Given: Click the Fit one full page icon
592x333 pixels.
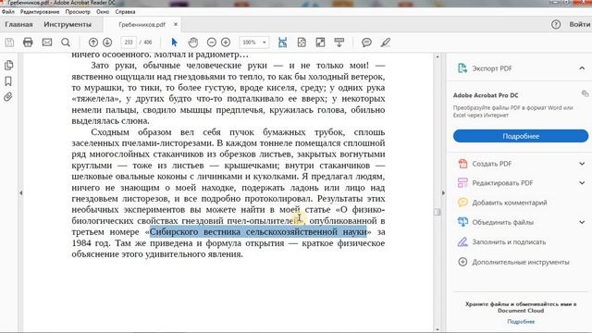Looking at the screenshot, I should (x=302, y=43).
